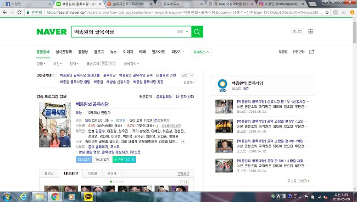This screenshot has height=202, width=357.
Task: Open the 영역 area dropdown
Action: click(74, 64)
